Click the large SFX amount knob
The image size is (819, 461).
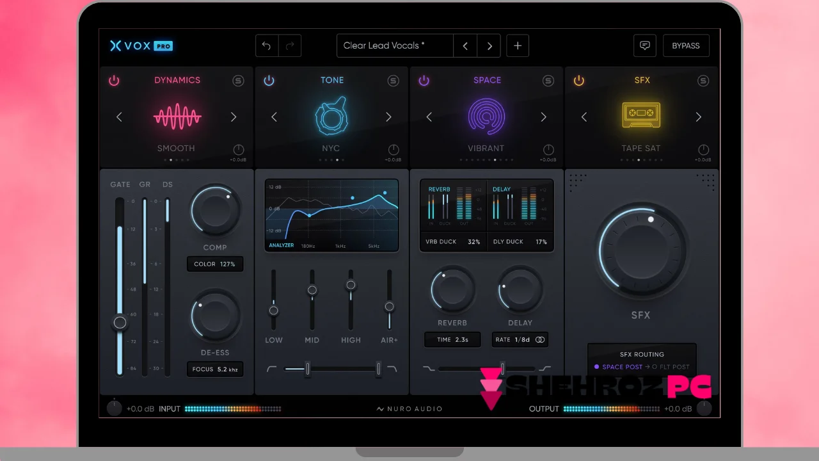tap(641, 252)
